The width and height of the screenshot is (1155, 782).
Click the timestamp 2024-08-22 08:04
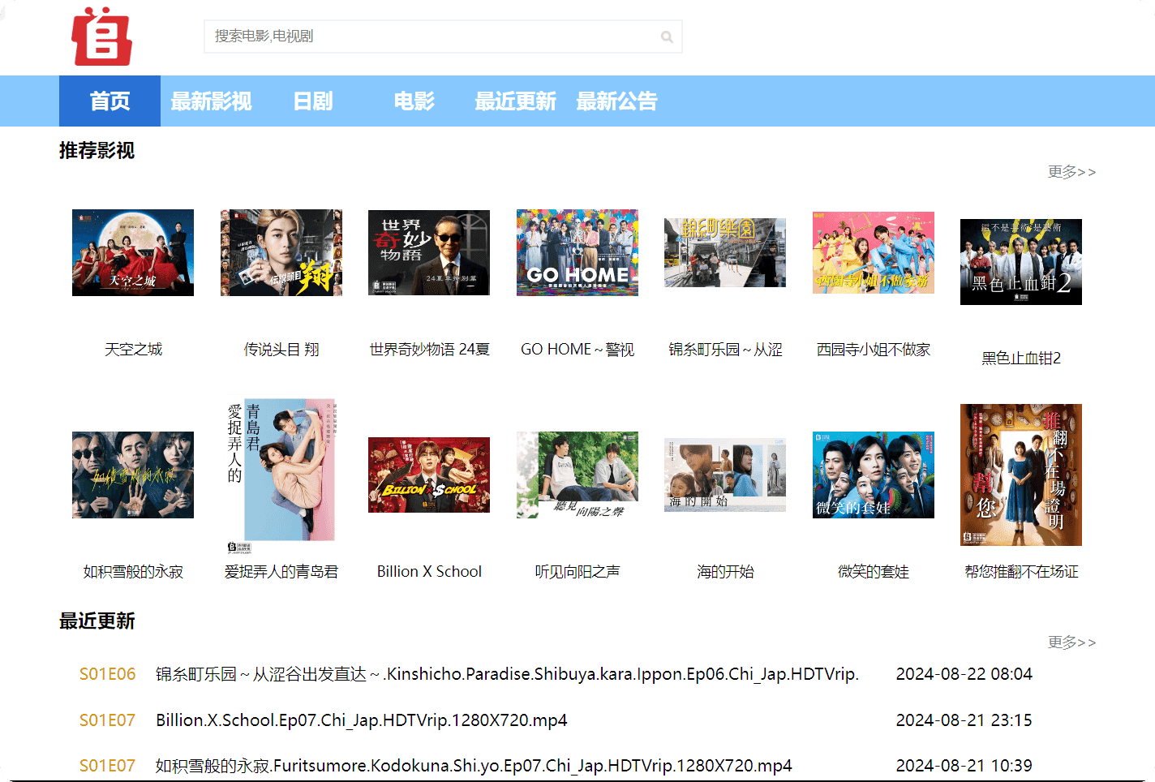(964, 674)
